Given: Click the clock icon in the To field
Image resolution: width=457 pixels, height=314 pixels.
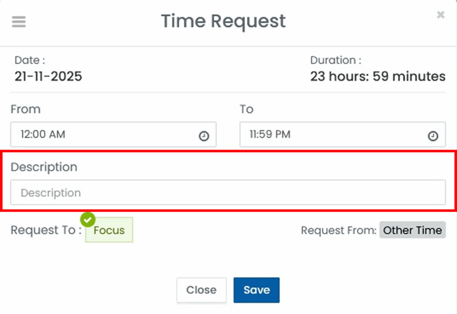Looking at the screenshot, I should [x=433, y=136].
